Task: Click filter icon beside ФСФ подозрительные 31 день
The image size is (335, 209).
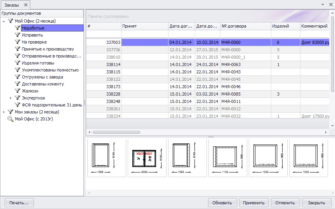Action: coord(17,105)
